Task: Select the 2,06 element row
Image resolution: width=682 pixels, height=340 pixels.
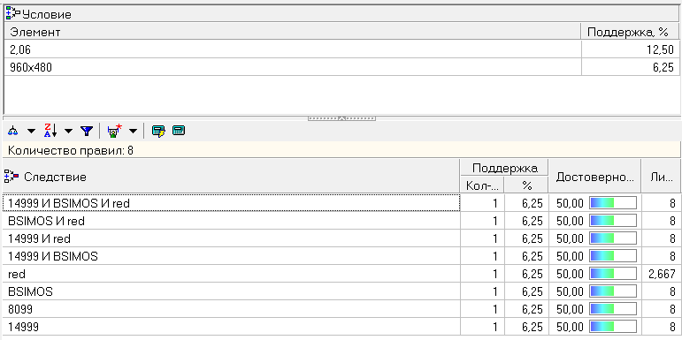Action: pyautogui.click(x=341, y=49)
